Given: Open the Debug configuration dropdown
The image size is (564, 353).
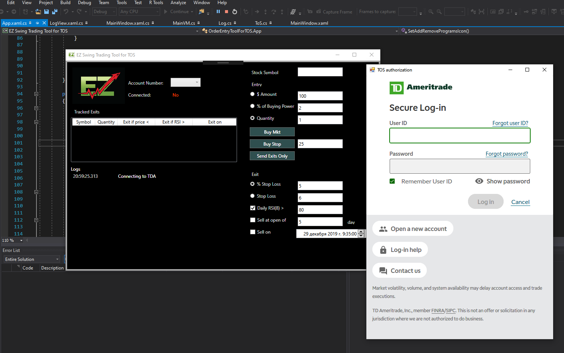Looking at the screenshot, I should click(x=104, y=12).
